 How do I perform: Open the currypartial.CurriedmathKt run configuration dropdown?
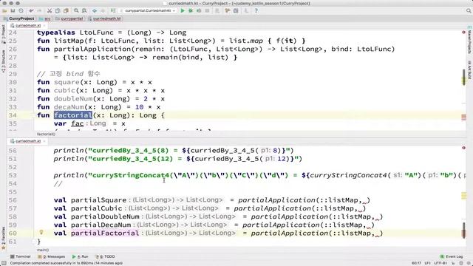[148, 11]
